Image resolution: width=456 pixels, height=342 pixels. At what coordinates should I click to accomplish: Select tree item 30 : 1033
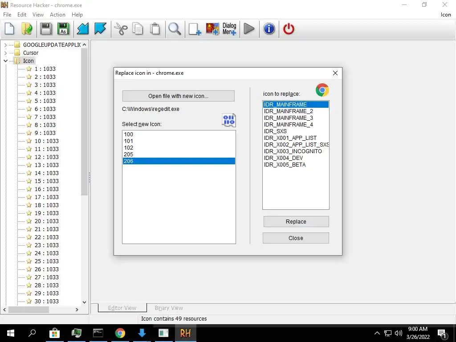[x=46, y=301]
